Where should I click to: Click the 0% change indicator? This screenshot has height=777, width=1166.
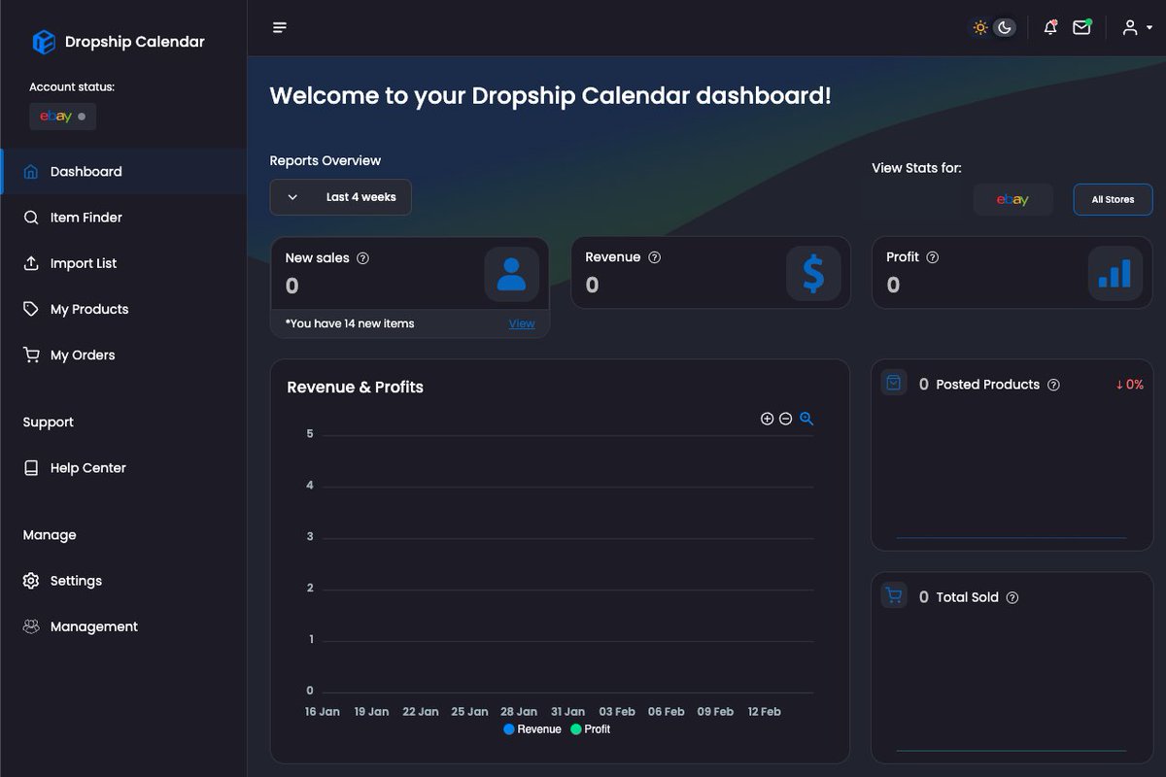(1129, 385)
